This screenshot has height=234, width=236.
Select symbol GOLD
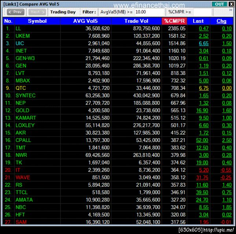pos(22,110)
